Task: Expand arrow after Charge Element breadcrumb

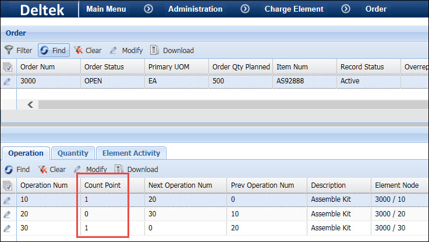Action: click(x=345, y=9)
